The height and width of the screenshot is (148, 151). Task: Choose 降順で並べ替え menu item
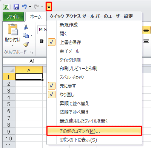tap(94, 112)
